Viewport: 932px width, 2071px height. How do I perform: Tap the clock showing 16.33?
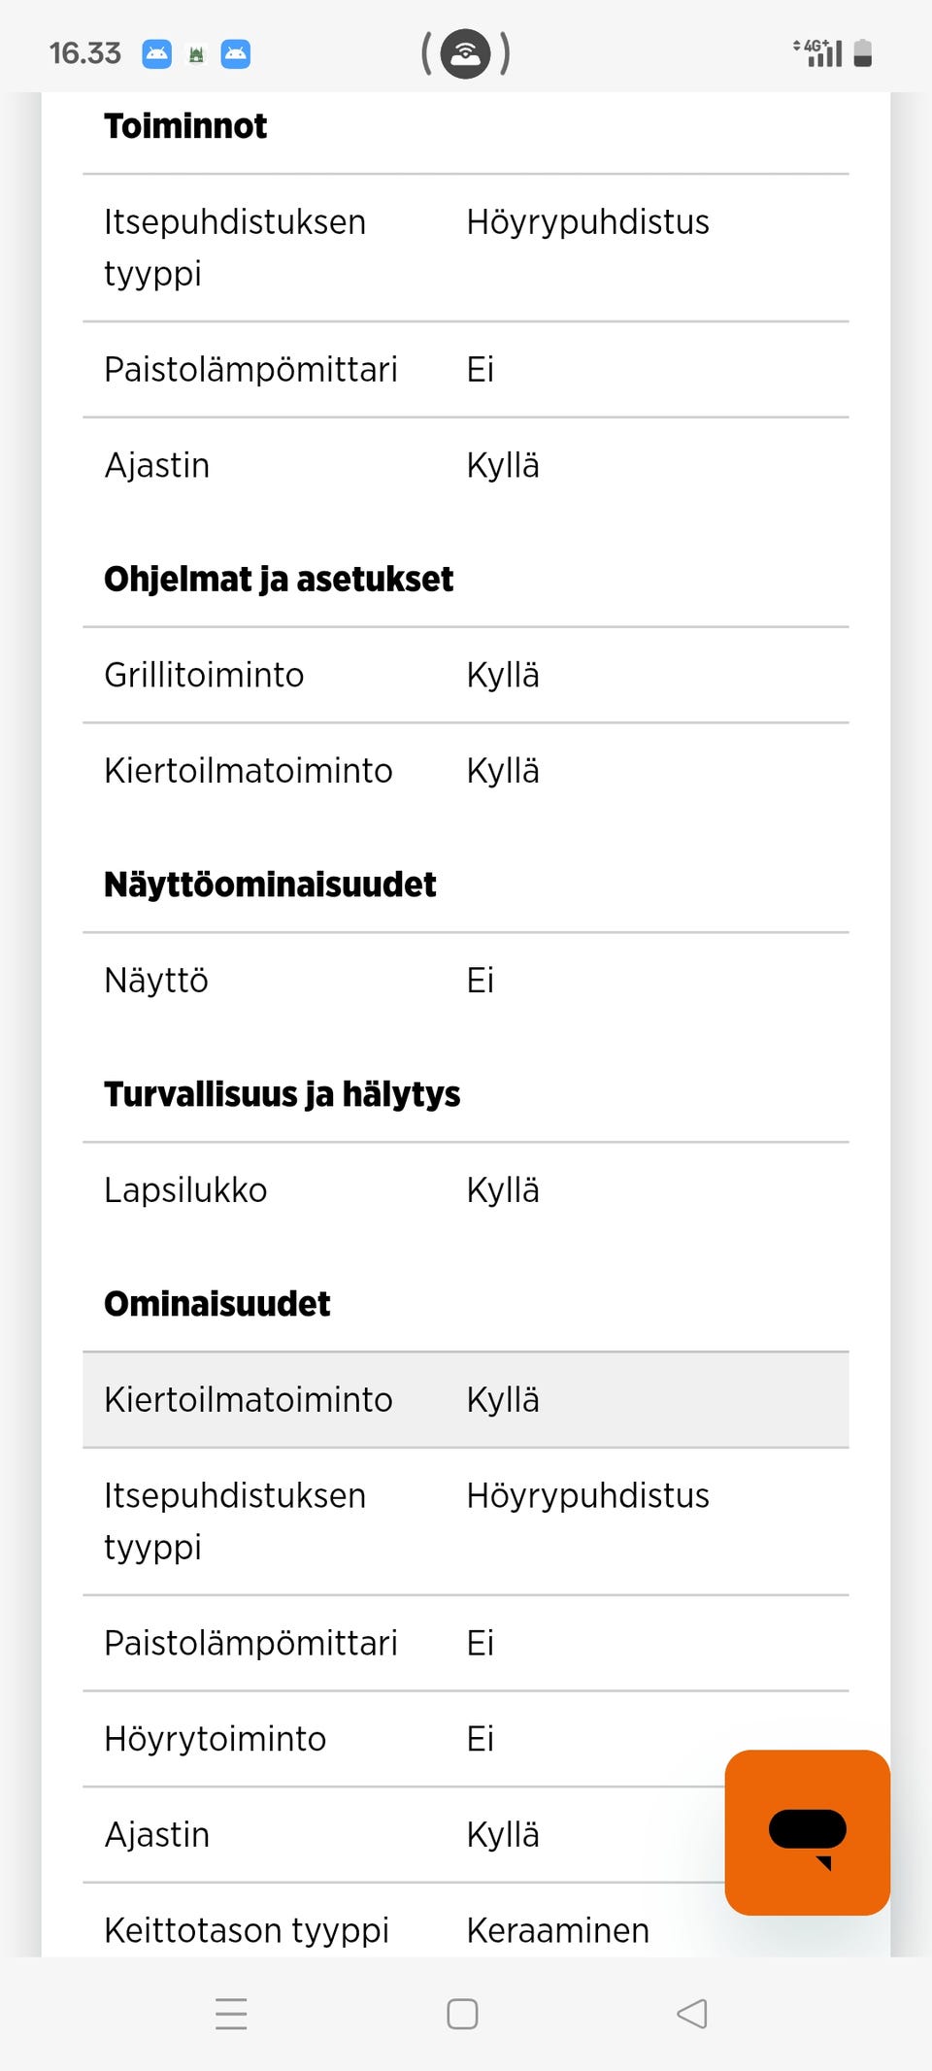[85, 52]
